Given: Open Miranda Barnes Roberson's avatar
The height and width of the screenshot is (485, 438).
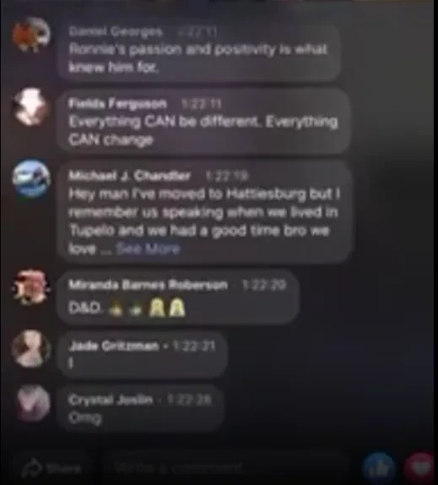Looking at the screenshot, I should (31, 287).
